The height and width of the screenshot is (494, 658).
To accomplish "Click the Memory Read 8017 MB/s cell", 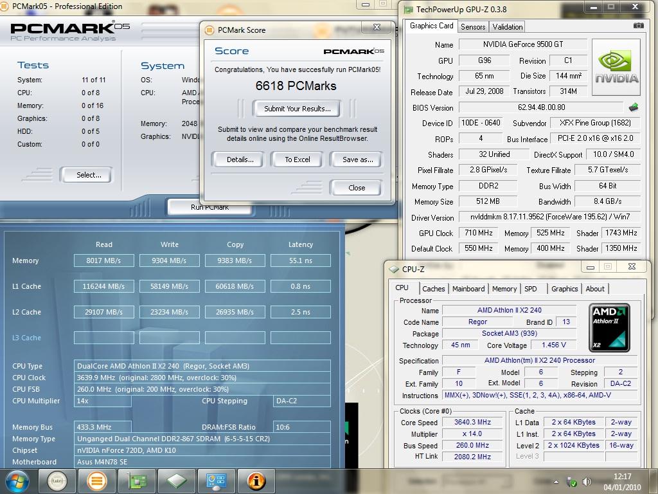I will click(x=103, y=261).
